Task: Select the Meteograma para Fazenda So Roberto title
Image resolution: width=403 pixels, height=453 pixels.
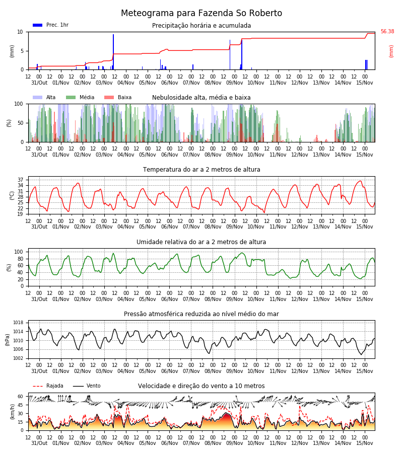Action: pyautogui.click(x=201, y=13)
